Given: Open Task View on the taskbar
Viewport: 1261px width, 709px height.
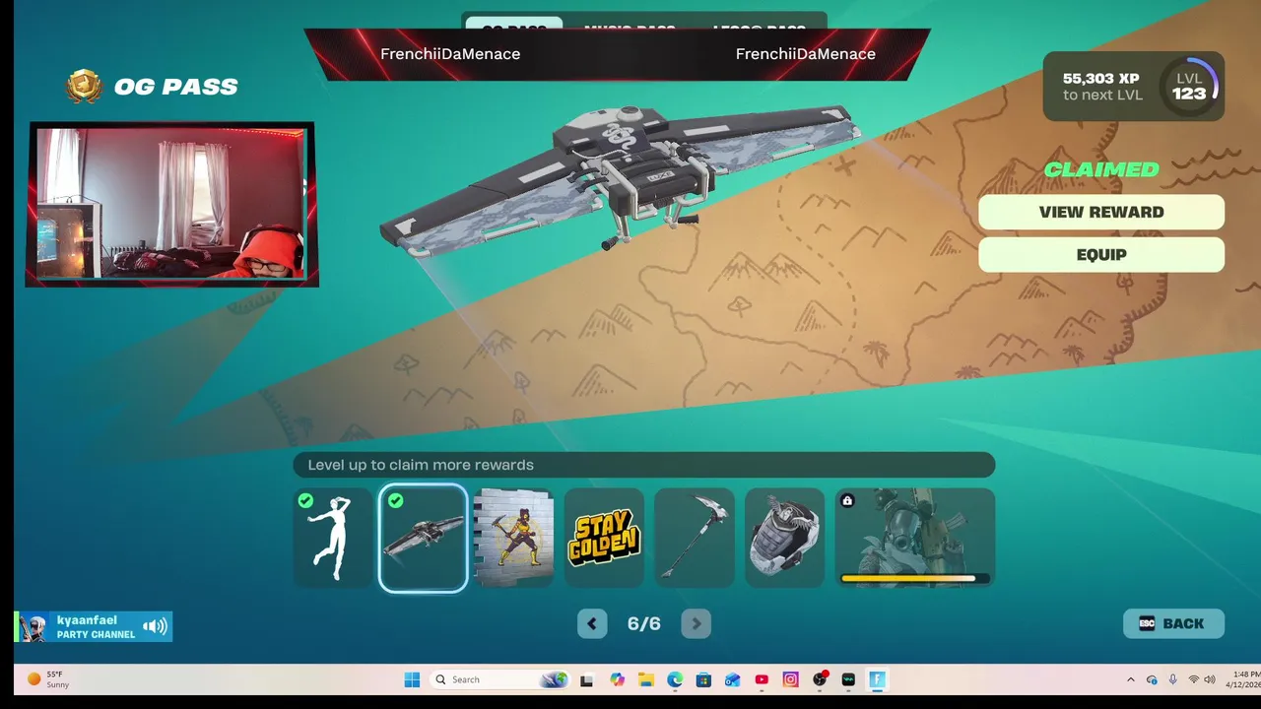Looking at the screenshot, I should (x=587, y=679).
